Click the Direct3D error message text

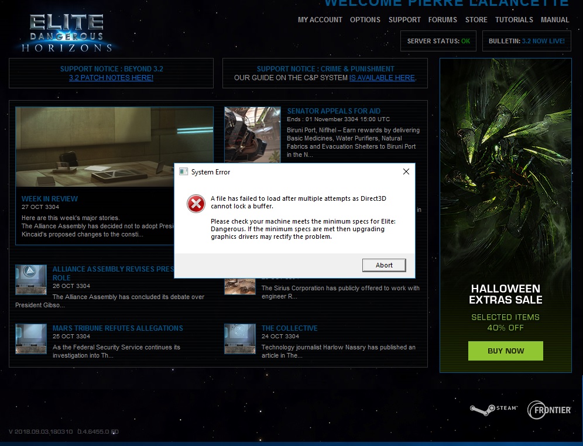point(299,202)
